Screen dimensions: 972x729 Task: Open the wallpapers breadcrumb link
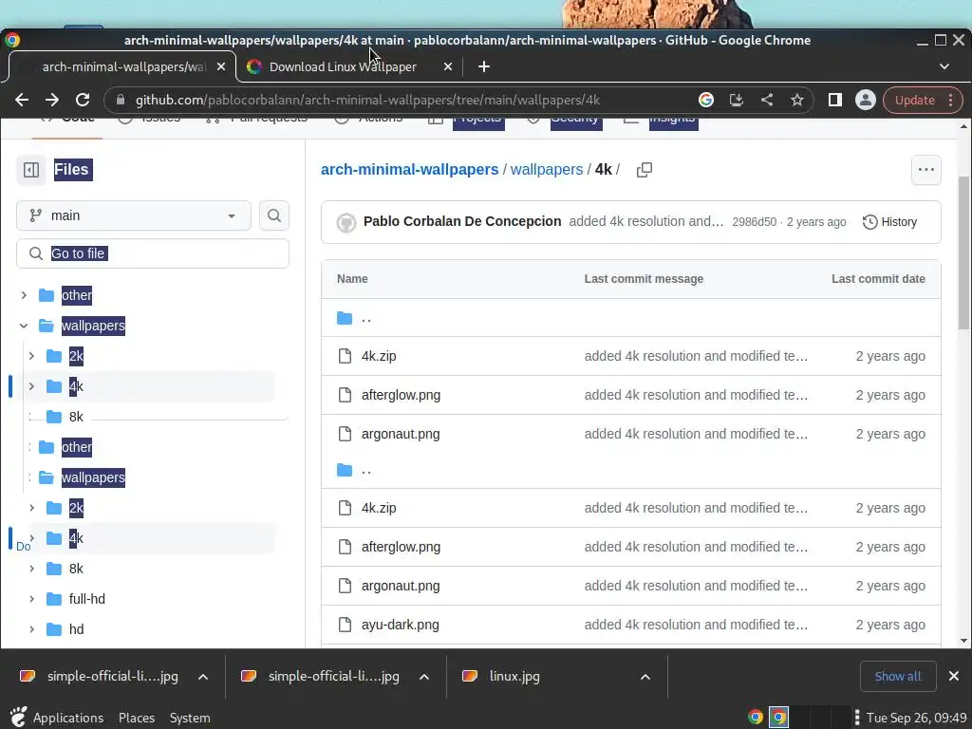click(547, 169)
